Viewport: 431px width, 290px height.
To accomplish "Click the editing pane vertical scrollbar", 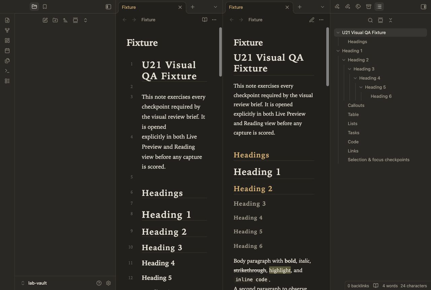I will pyautogui.click(x=221, y=52).
